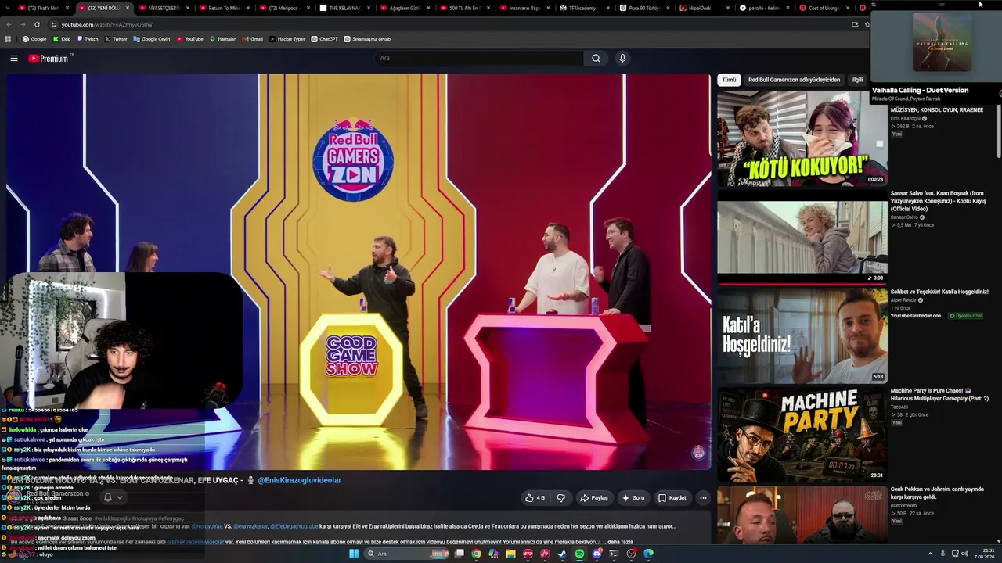Reload the current page
This screenshot has width=1002, height=563.
(x=36, y=24)
